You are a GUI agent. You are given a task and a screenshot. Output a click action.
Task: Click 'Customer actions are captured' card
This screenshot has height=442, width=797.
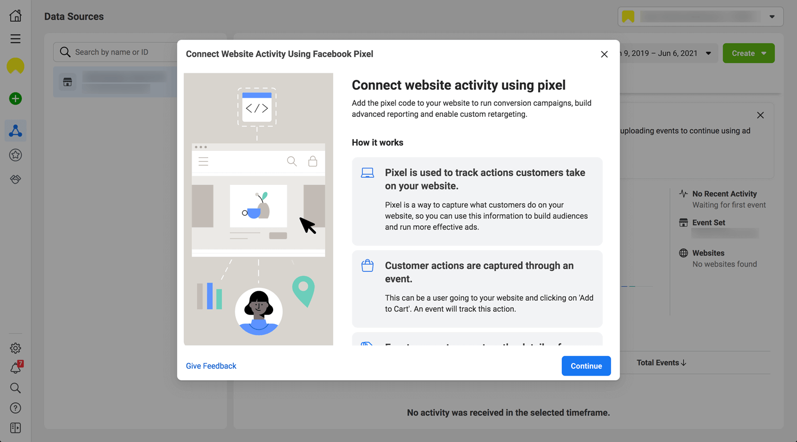477,289
